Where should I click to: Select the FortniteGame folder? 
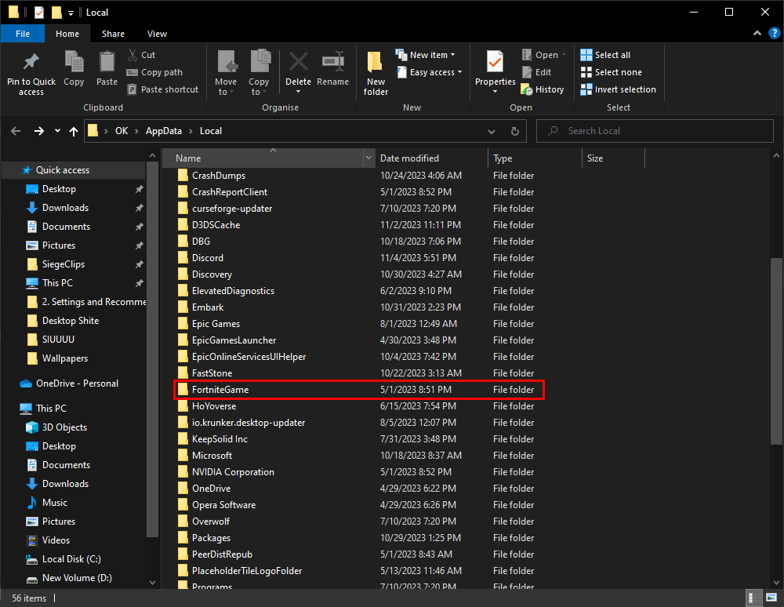(358, 390)
